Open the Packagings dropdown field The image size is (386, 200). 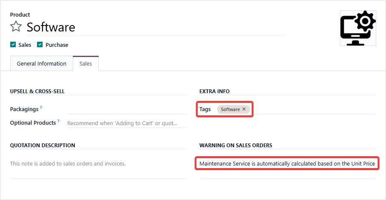tap(127, 109)
